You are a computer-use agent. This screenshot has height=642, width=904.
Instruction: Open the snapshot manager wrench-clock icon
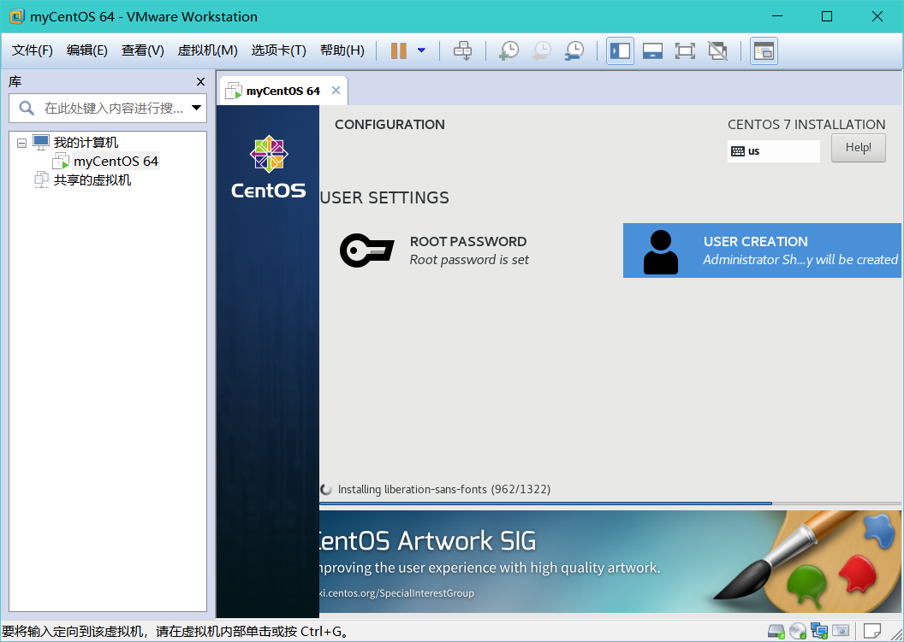(x=574, y=50)
